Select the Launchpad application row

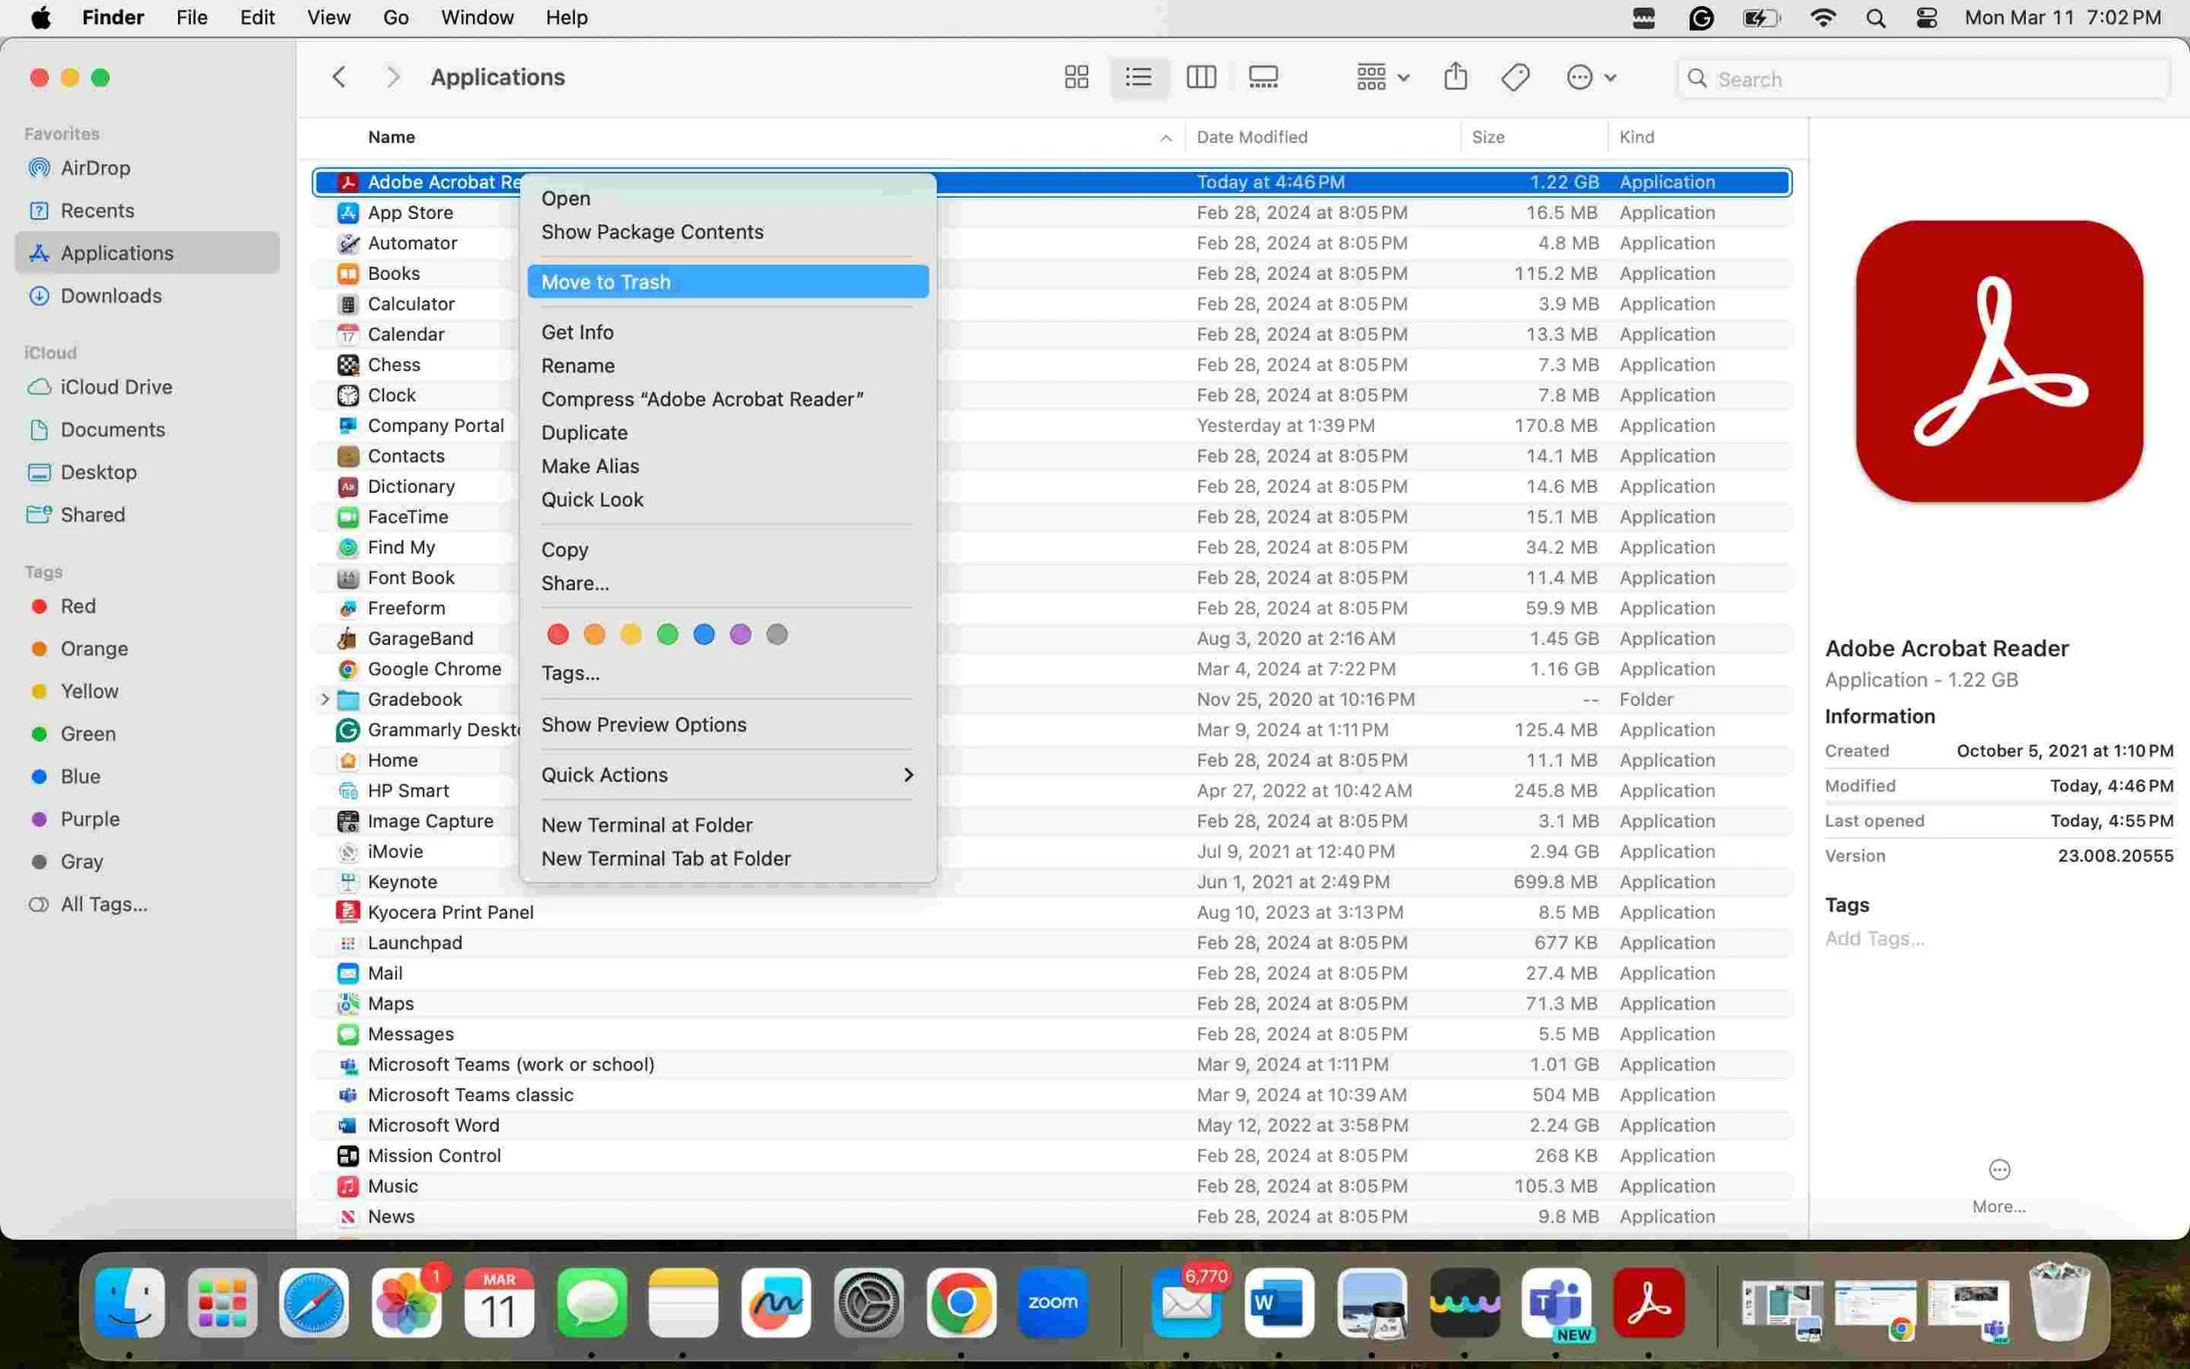click(x=1051, y=943)
